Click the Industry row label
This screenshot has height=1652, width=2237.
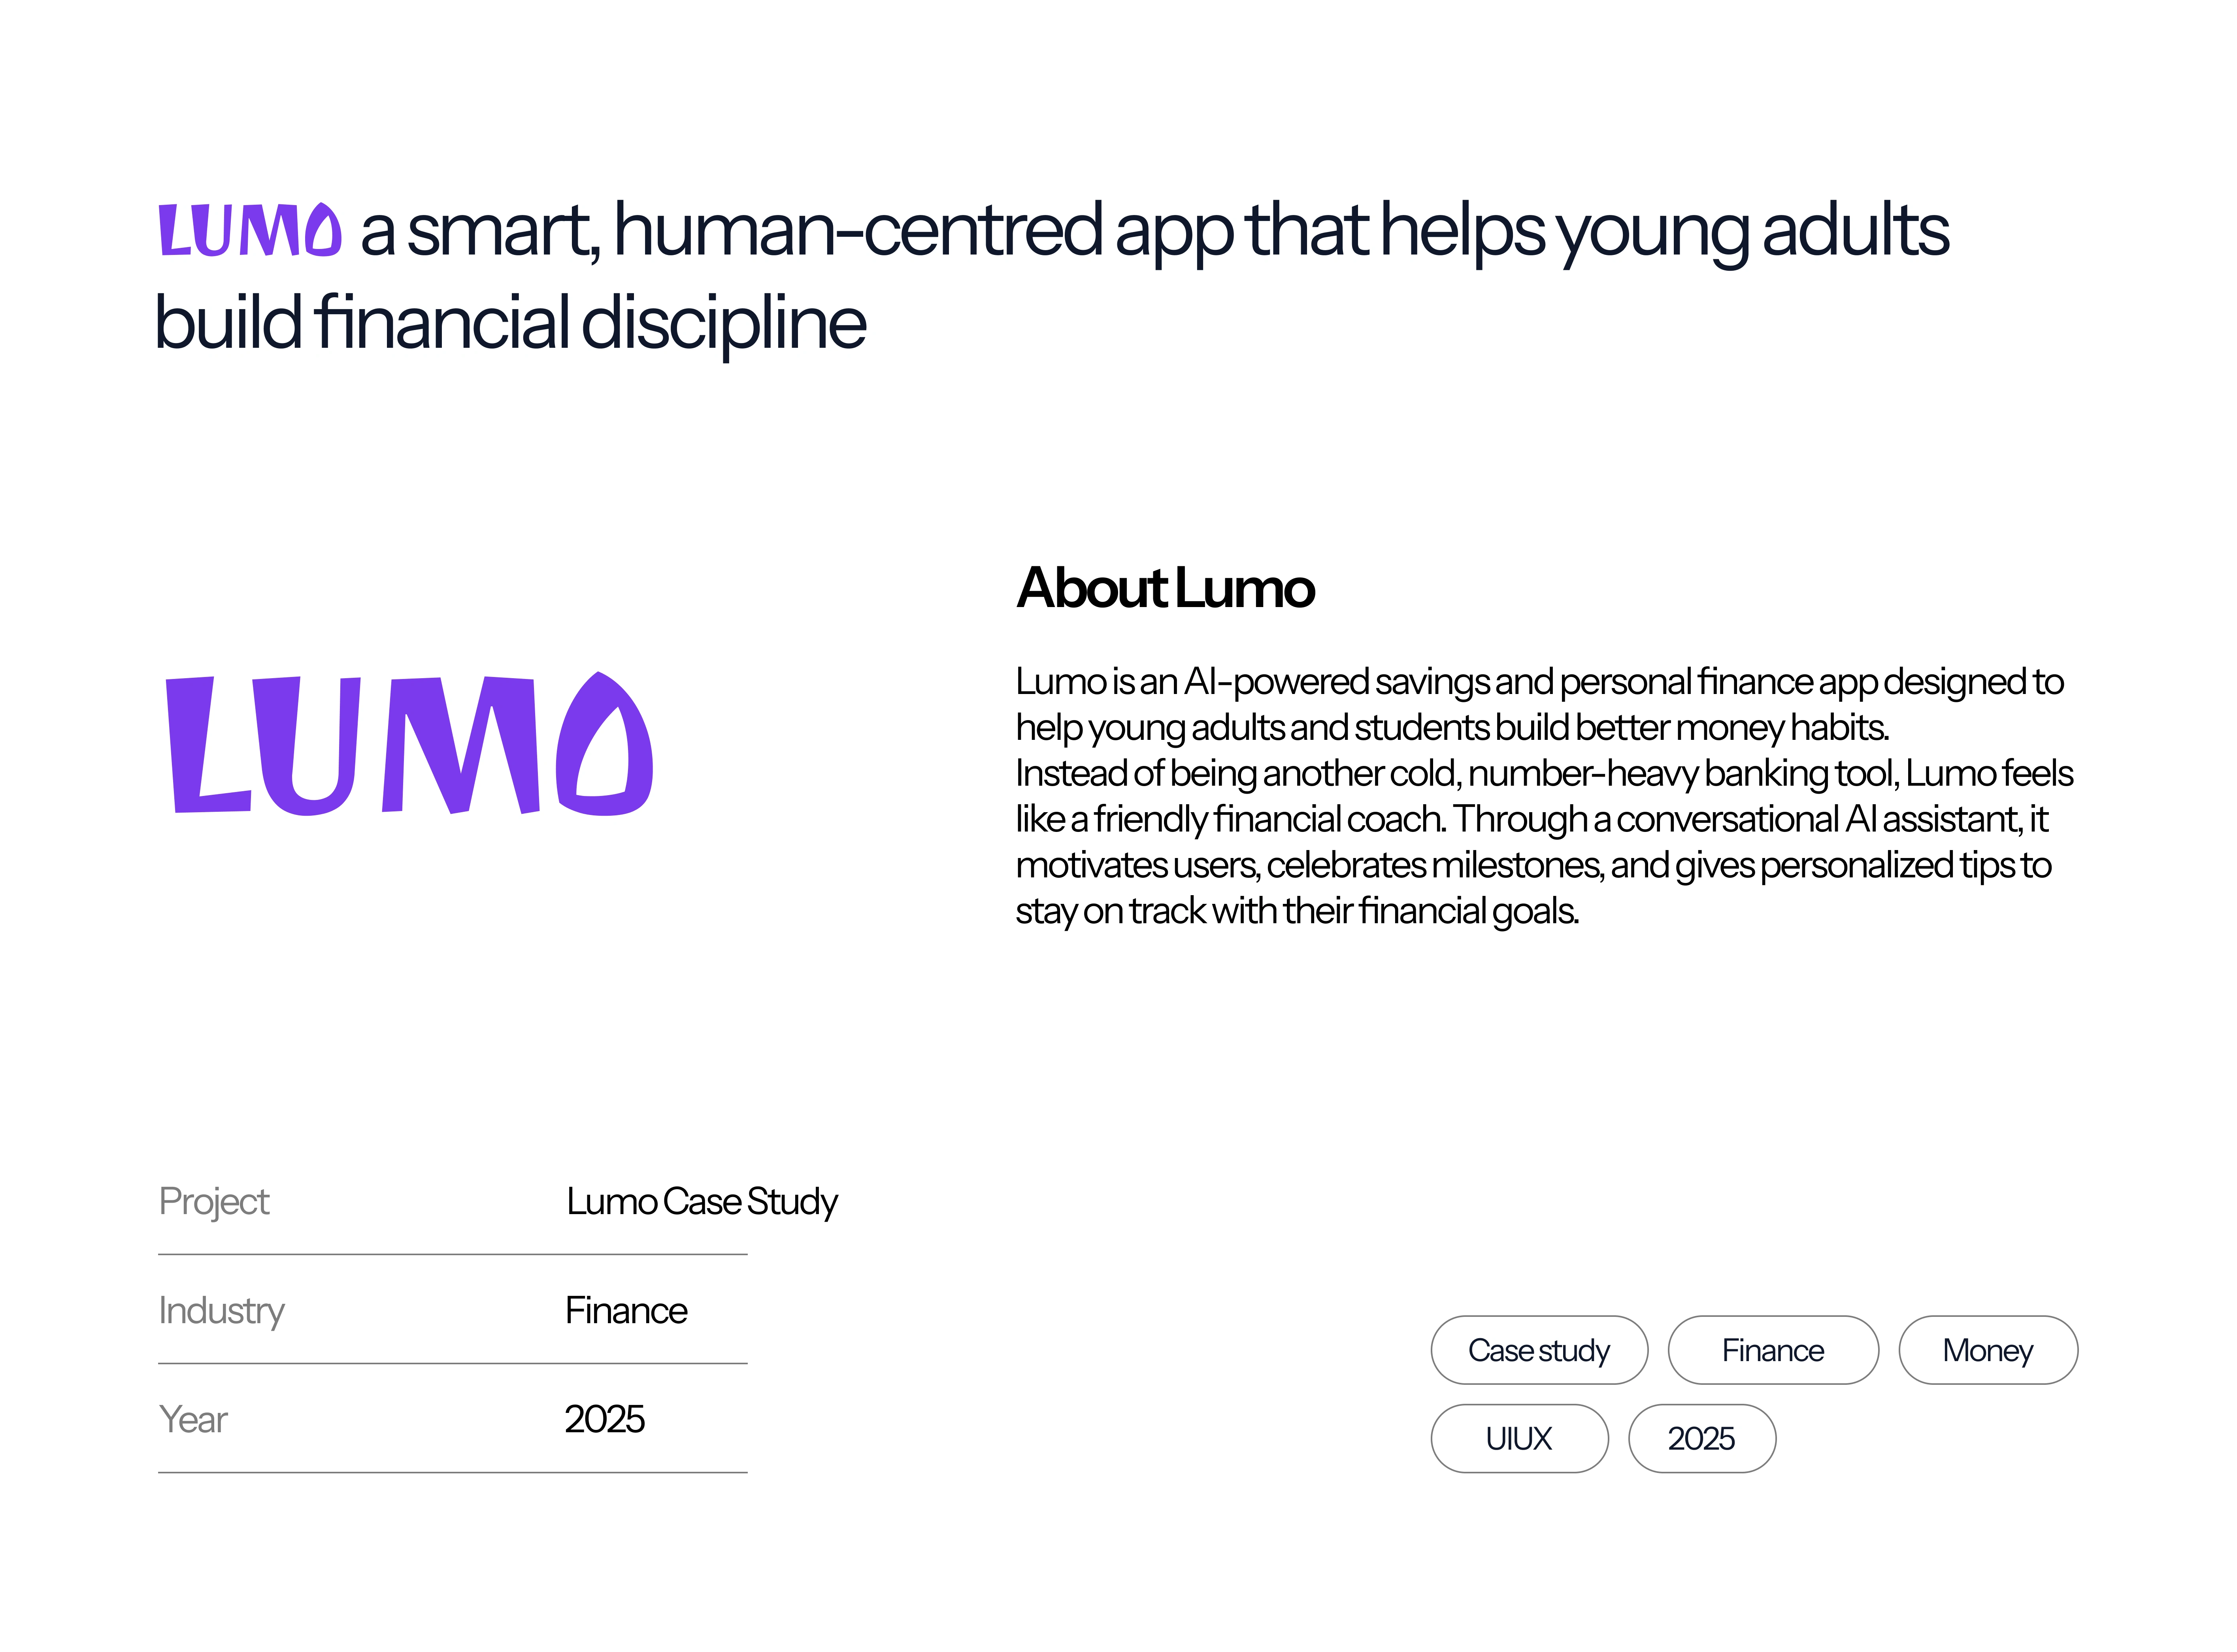pyautogui.click(x=221, y=1310)
